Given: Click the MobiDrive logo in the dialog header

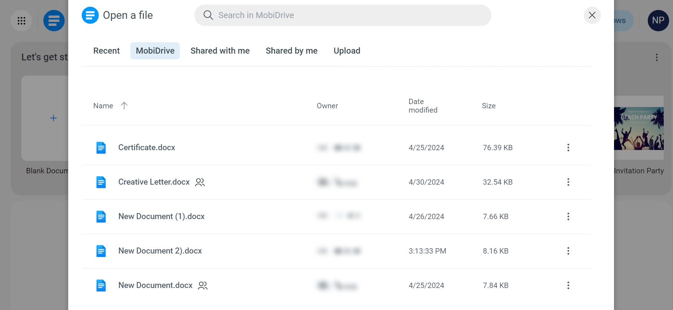Looking at the screenshot, I should tap(90, 15).
